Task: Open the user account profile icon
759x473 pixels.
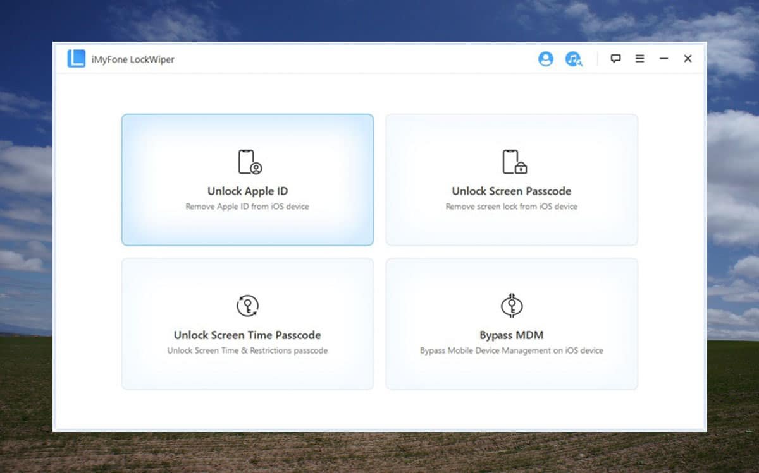Action: [x=545, y=59]
